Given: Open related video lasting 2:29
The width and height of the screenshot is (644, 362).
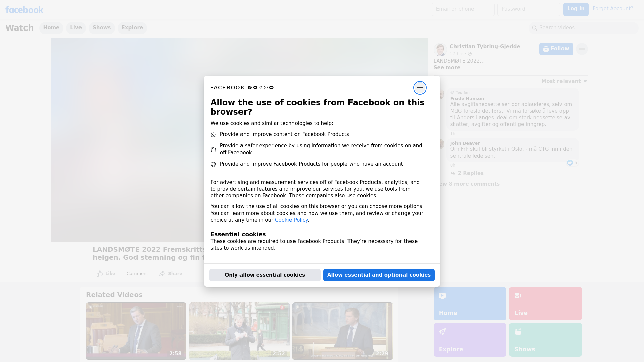Looking at the screenshot, I should pyautogui.click(x=343, y=331).
